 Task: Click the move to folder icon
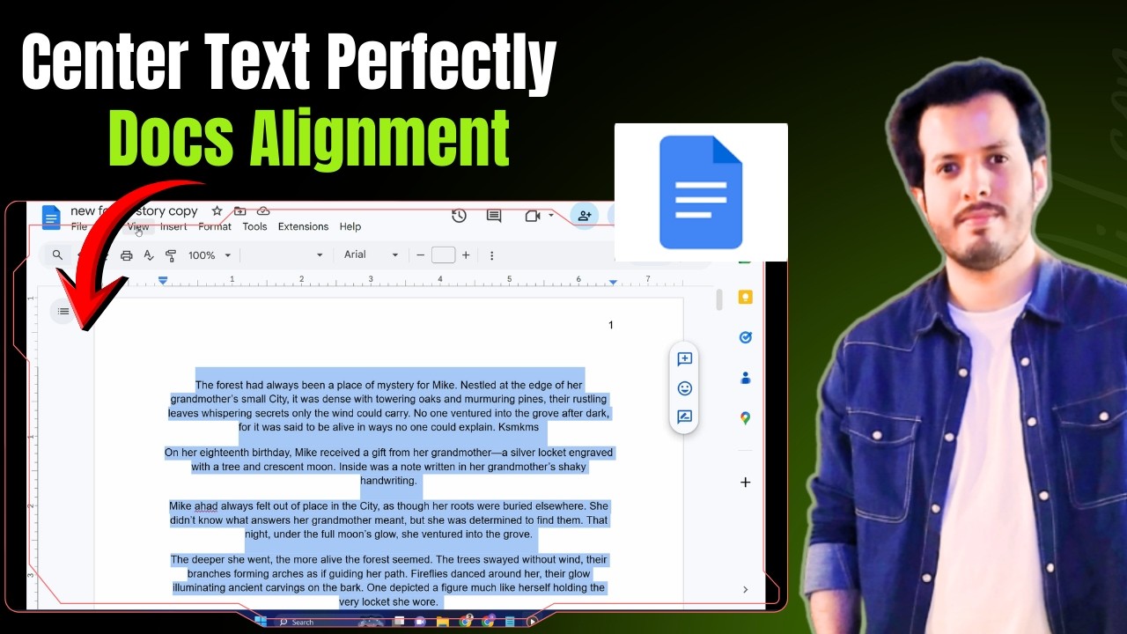click(240, 211)
